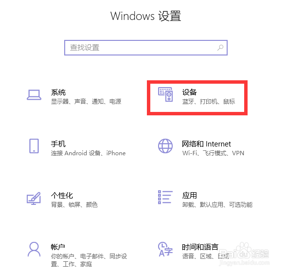Click the laptop icon for 系统

(34, 95)
